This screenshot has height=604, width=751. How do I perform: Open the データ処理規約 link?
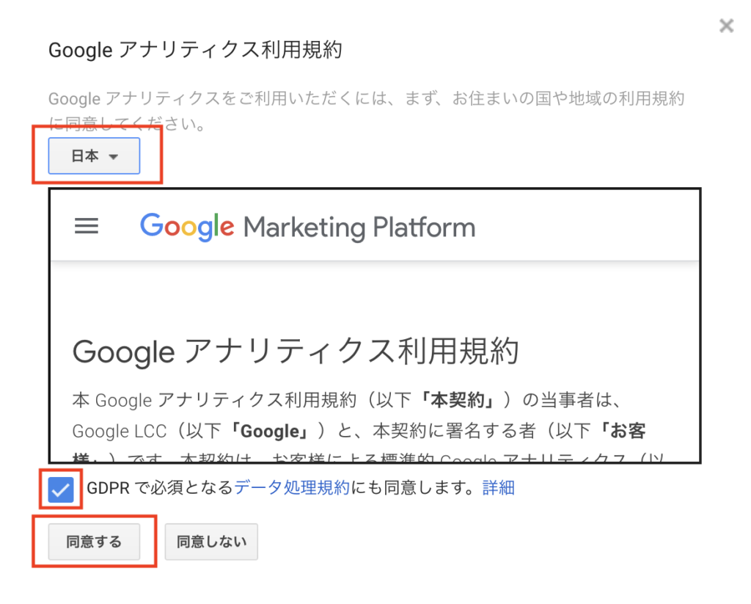pyautogui.click(x=292, y=487)
